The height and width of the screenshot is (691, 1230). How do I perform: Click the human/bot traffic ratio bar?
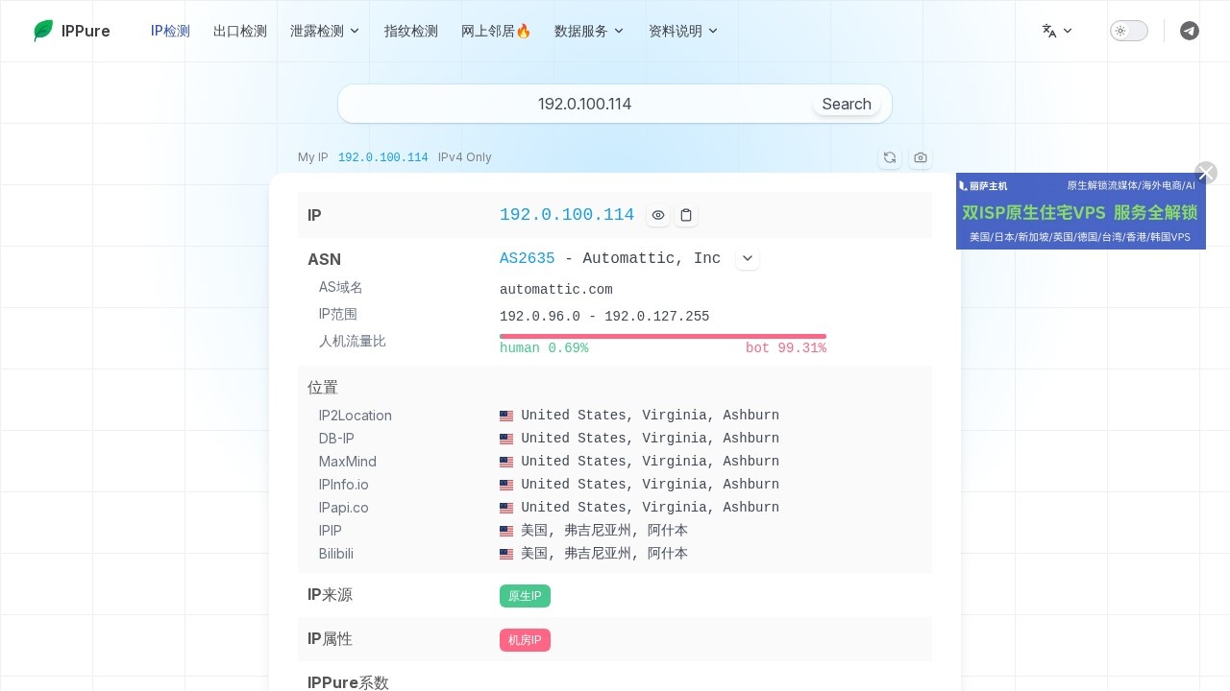(663, 337)
